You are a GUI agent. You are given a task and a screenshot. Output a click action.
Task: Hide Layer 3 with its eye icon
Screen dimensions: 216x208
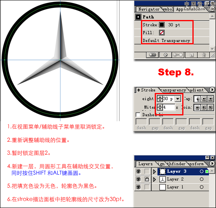pos(138,172)
